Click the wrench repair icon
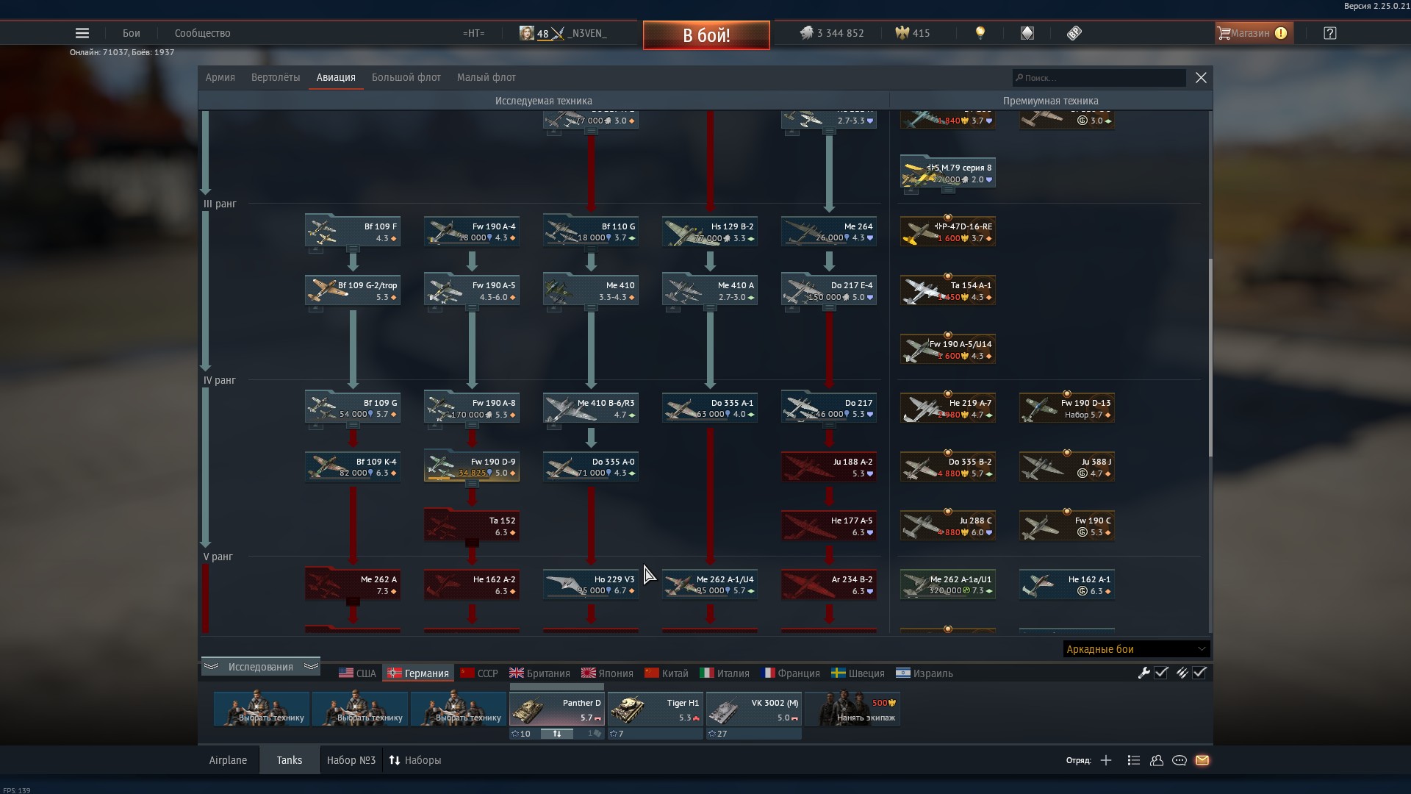Viewport: 1411px width, 794px height. 1143,673
